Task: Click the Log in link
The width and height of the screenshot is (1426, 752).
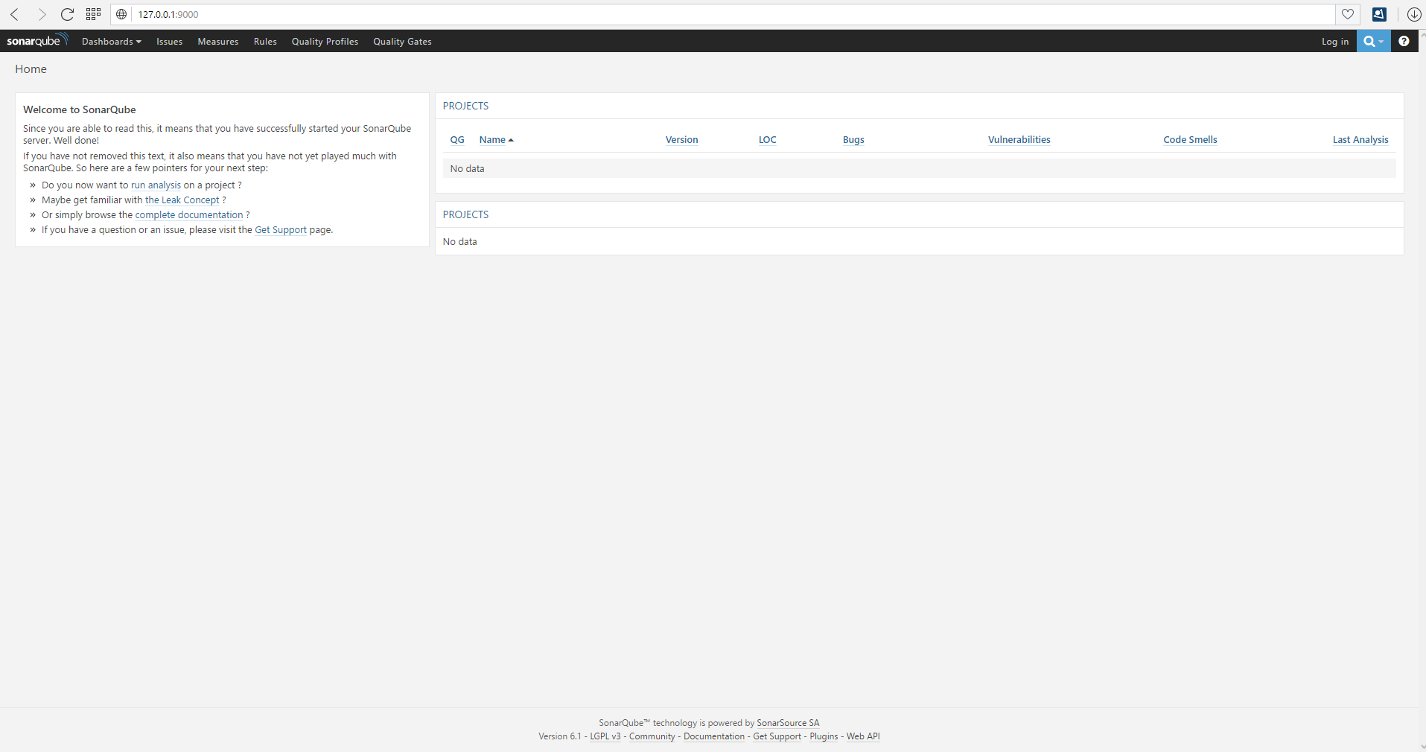Action: click(x=1335, y=42)
